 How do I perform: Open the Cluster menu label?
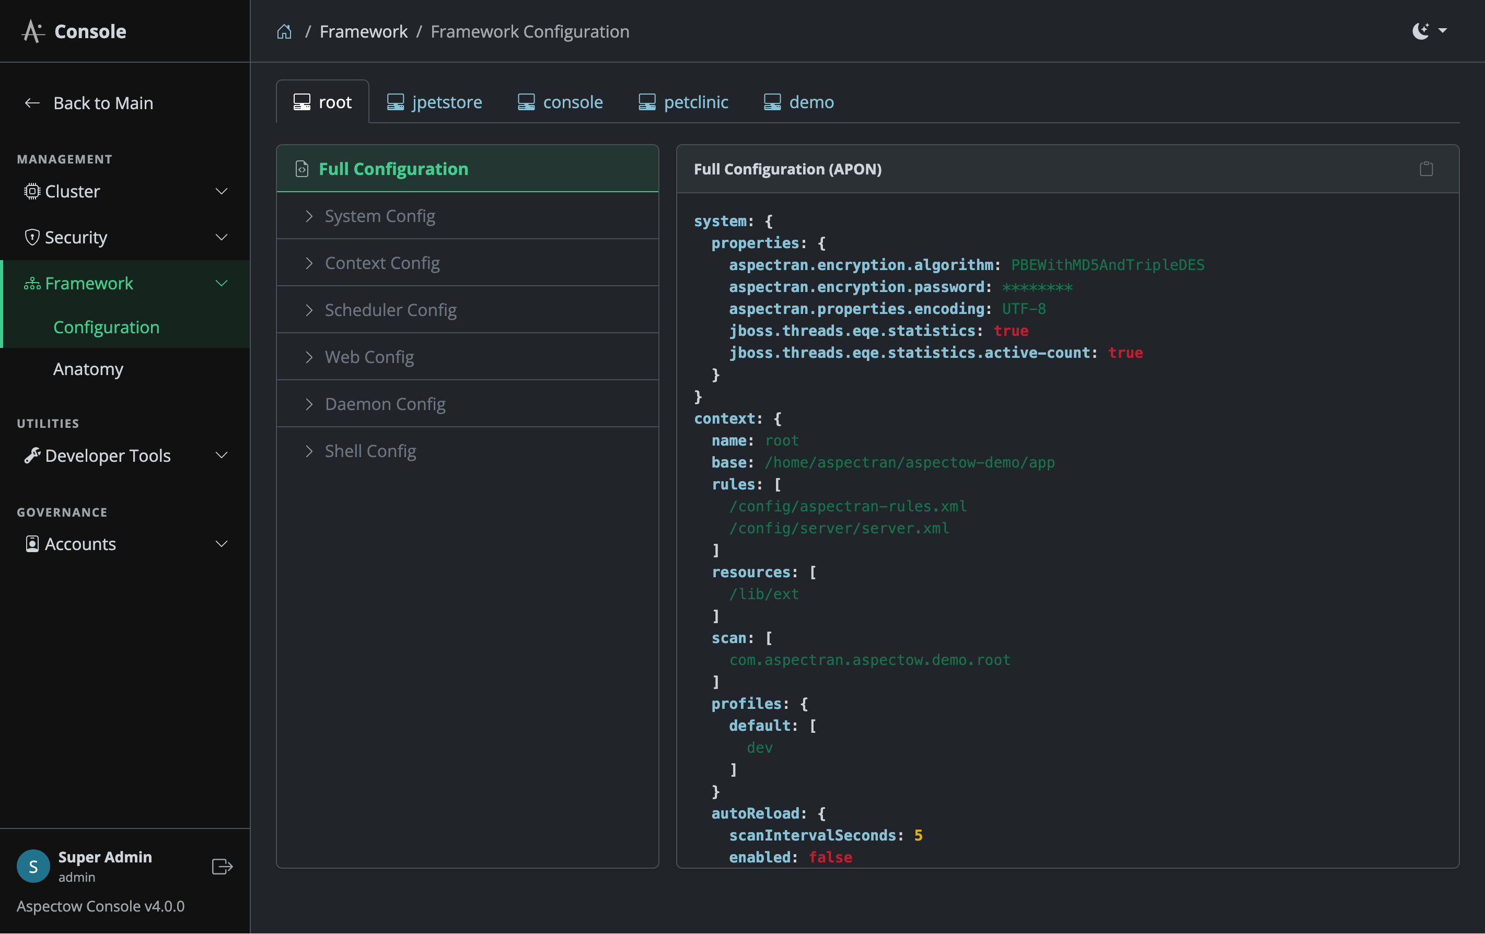tap(72, 191)
